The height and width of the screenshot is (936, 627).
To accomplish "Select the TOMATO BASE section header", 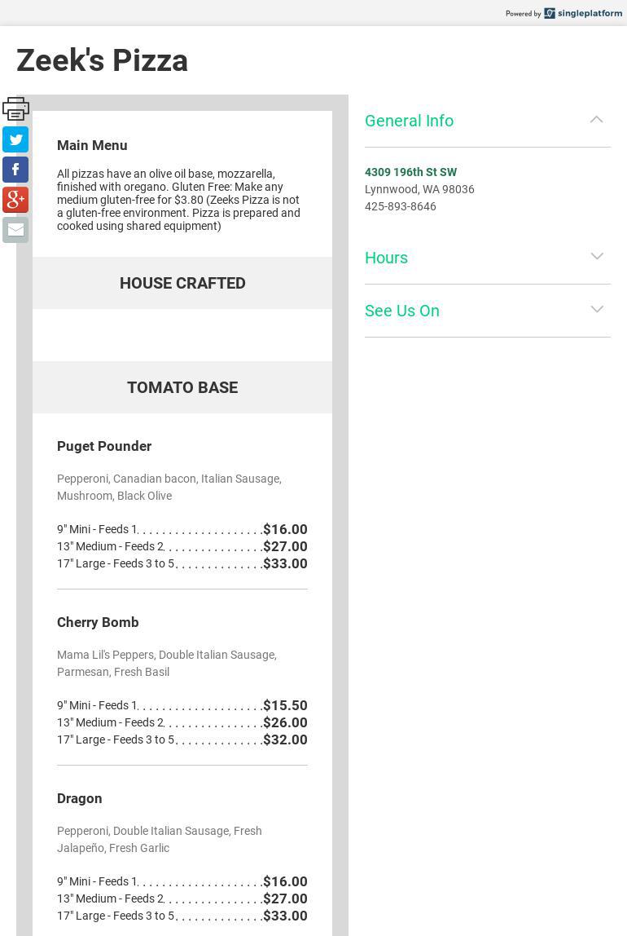I will (182, 387).
